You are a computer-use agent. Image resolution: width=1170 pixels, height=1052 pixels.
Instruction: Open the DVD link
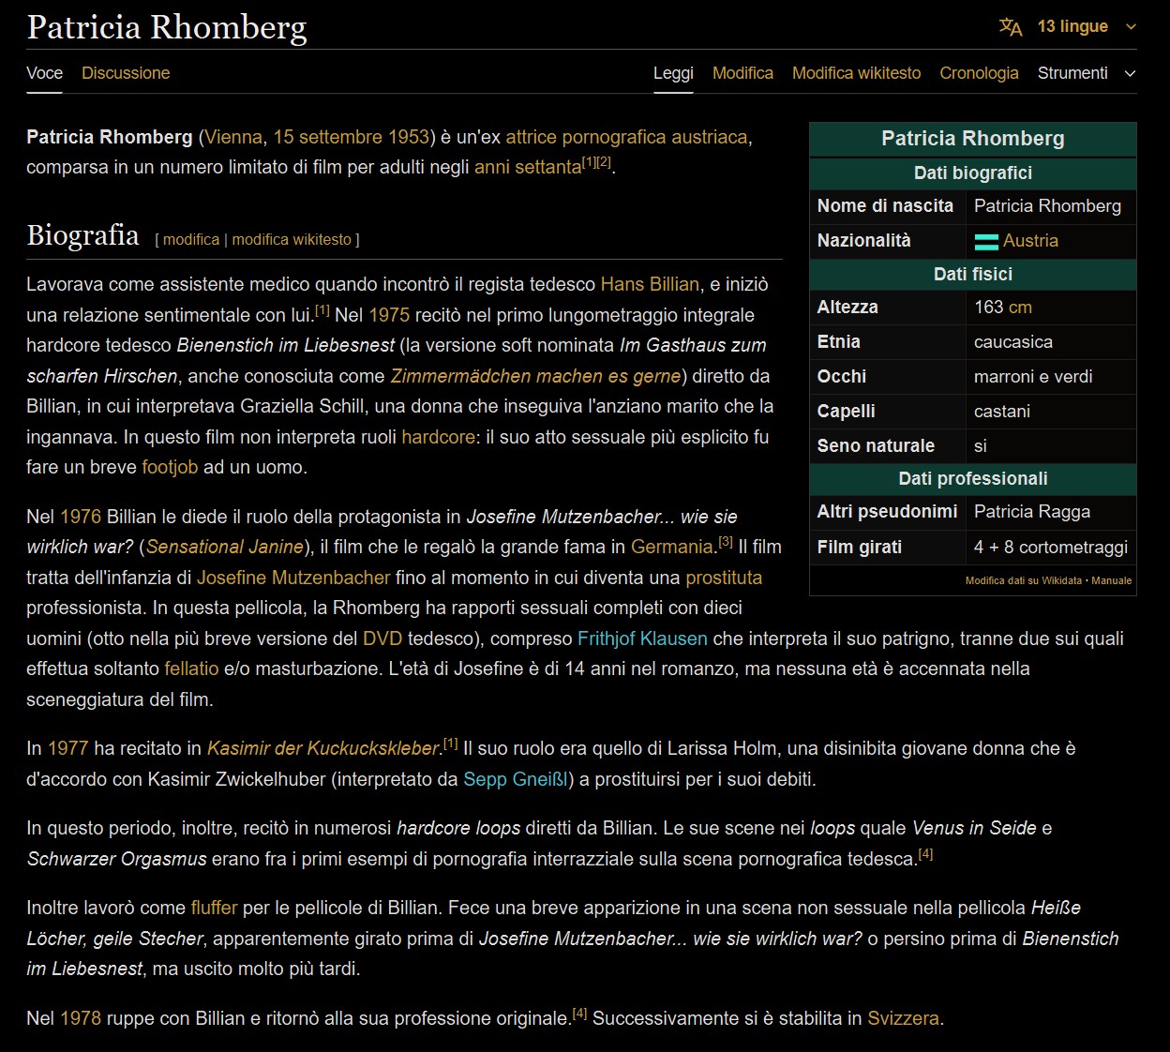click(x=382, y=639)
